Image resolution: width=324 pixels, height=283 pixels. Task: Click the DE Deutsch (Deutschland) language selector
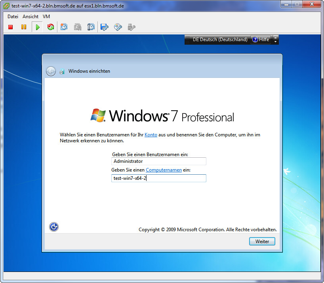220,40
